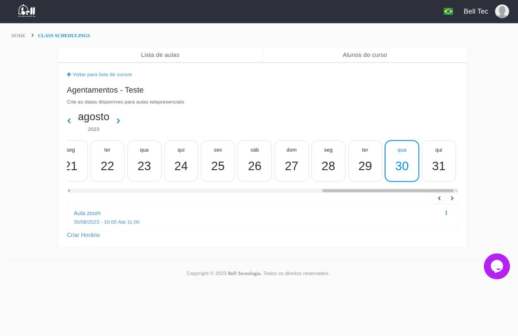
Task: Click the Criar Horário link
Action: (x=83, y=235)
